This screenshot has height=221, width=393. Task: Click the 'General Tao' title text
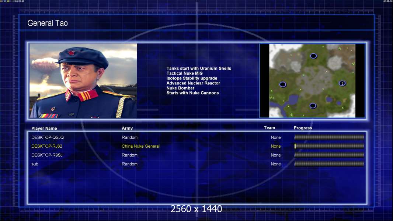[48, 23]
